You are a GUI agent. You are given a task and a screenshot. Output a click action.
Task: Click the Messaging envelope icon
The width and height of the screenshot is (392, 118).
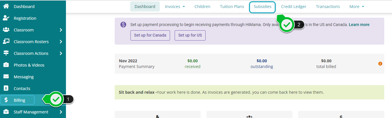coord(6,77)
